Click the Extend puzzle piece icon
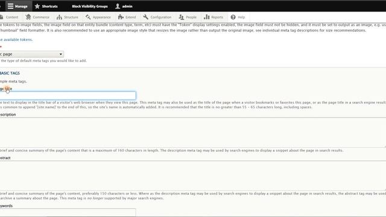The image size is (386, 217). pos(121,17)
